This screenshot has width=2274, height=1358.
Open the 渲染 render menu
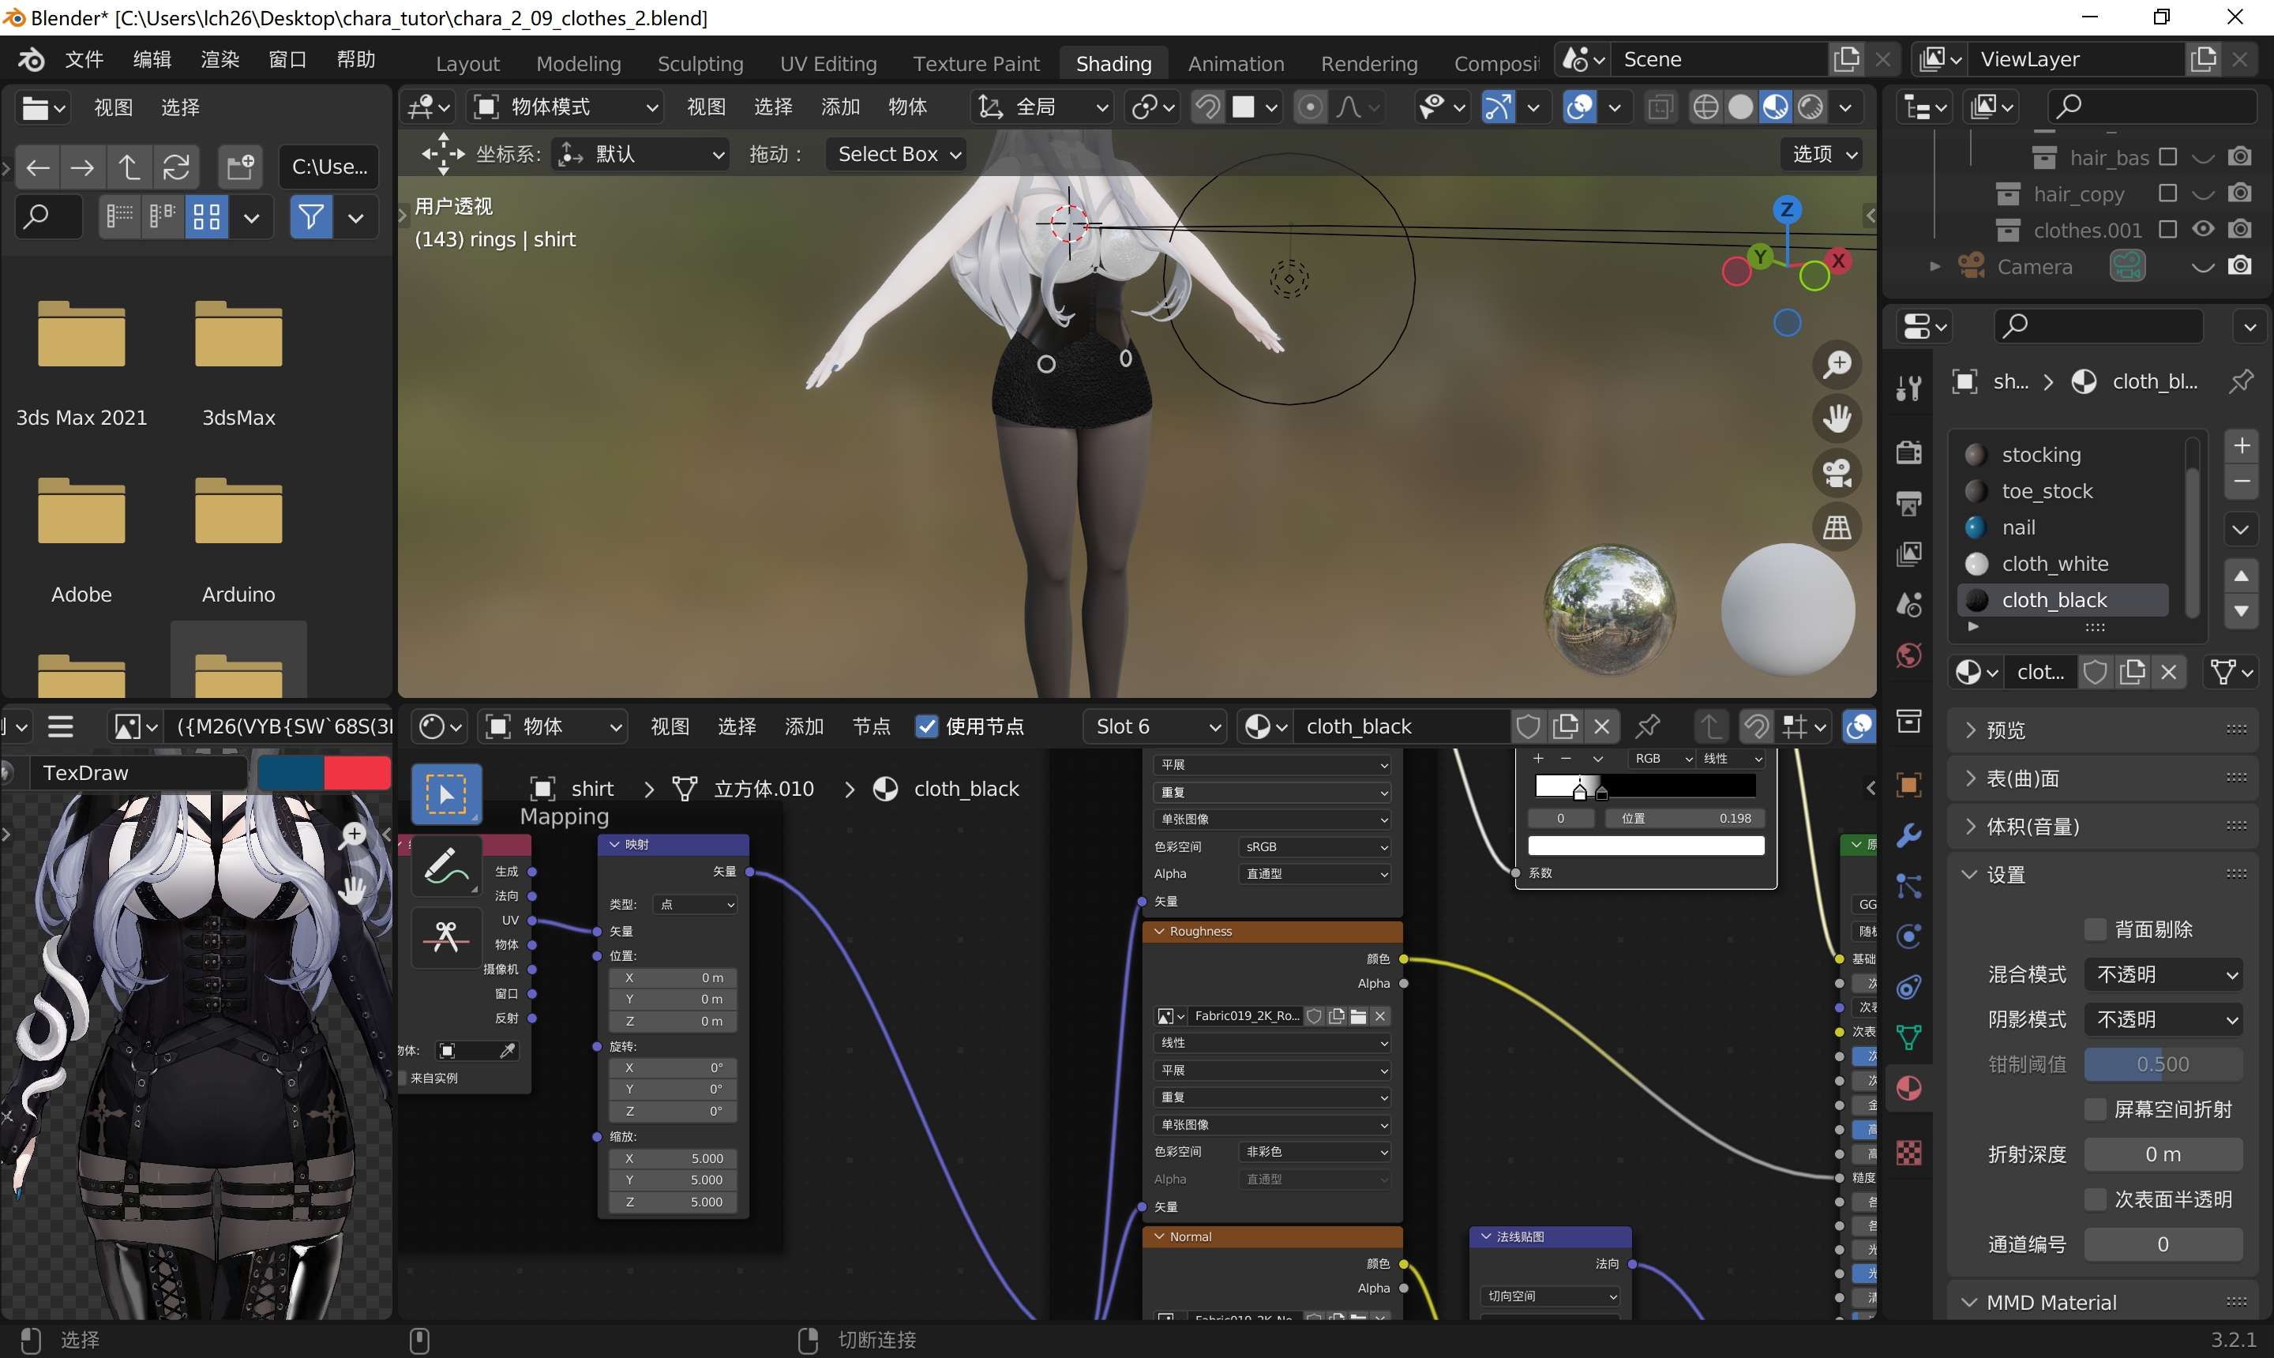pyautogui.click(x=220, y=59)
